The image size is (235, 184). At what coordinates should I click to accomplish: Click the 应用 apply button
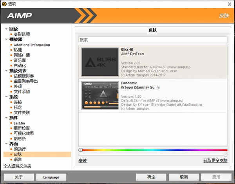click(x=216, y=177)
